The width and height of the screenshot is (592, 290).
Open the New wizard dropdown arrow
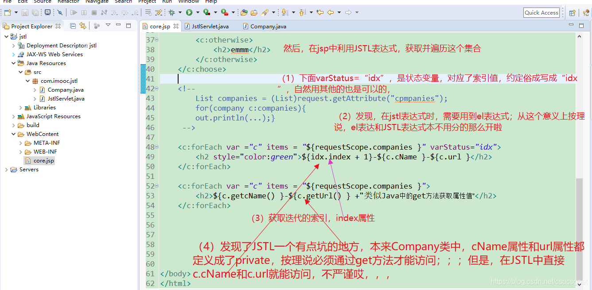(16, 12)
